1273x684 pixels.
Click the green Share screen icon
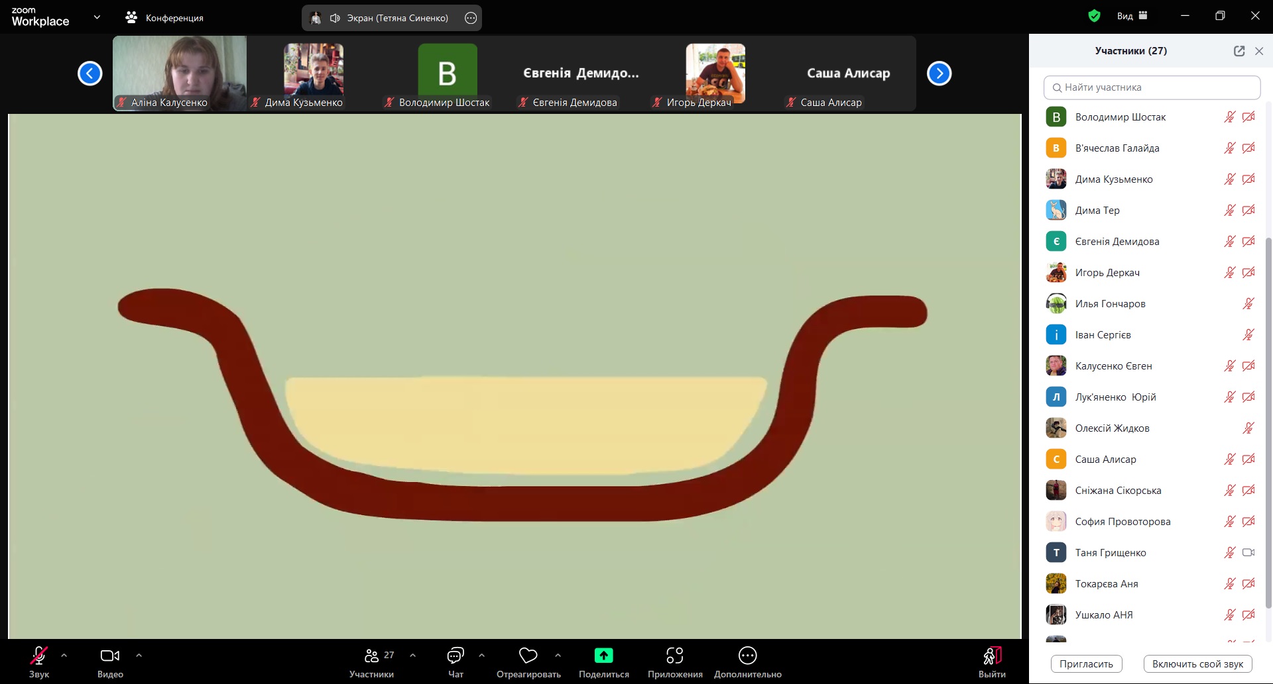pos(603,656)
